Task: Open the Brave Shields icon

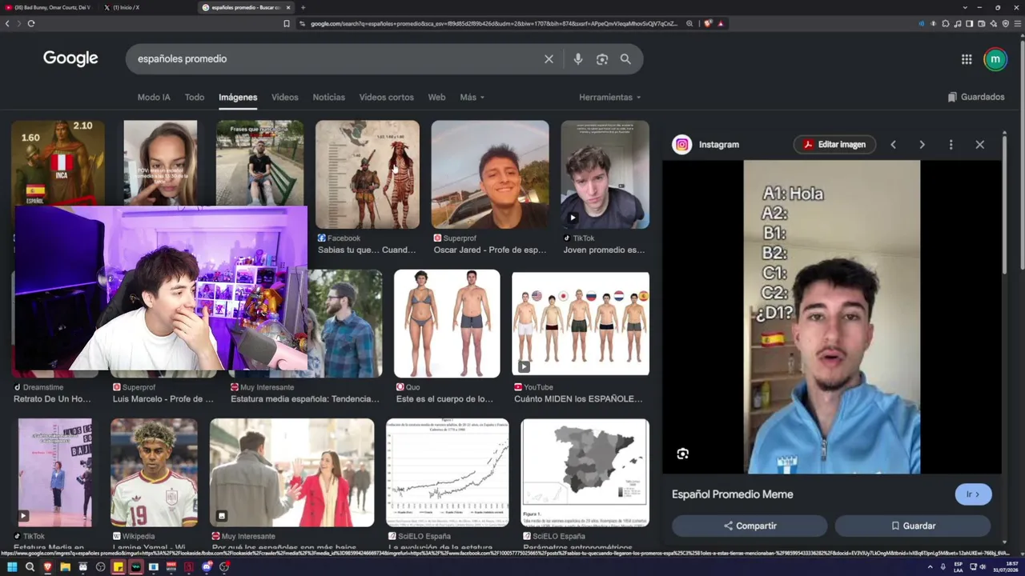Action: tap(708, 23)
